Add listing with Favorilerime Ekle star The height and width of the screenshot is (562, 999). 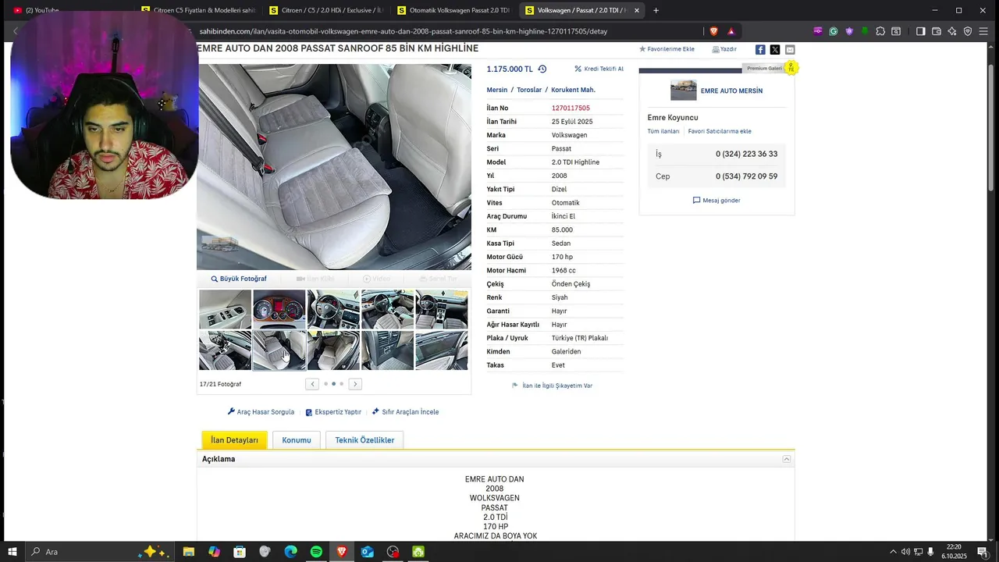(x=667, y=49)
